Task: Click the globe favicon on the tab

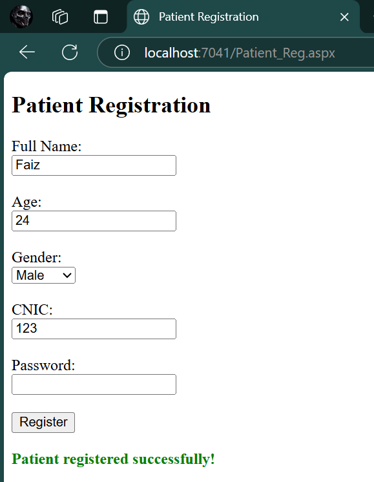Action: 141,17
